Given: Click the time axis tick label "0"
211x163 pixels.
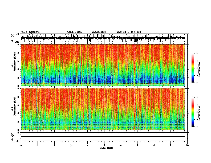Looking at the screenshot, I should (x=21, y=145).
